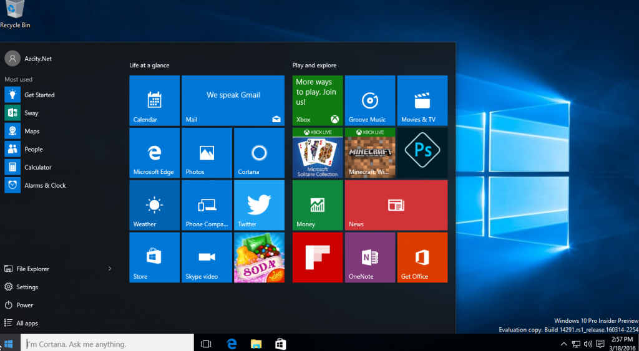The height and width of the screenshot is (351, 639).
Task: Select the Recycle Bin desktop icon
Action: tap(15, 15)
